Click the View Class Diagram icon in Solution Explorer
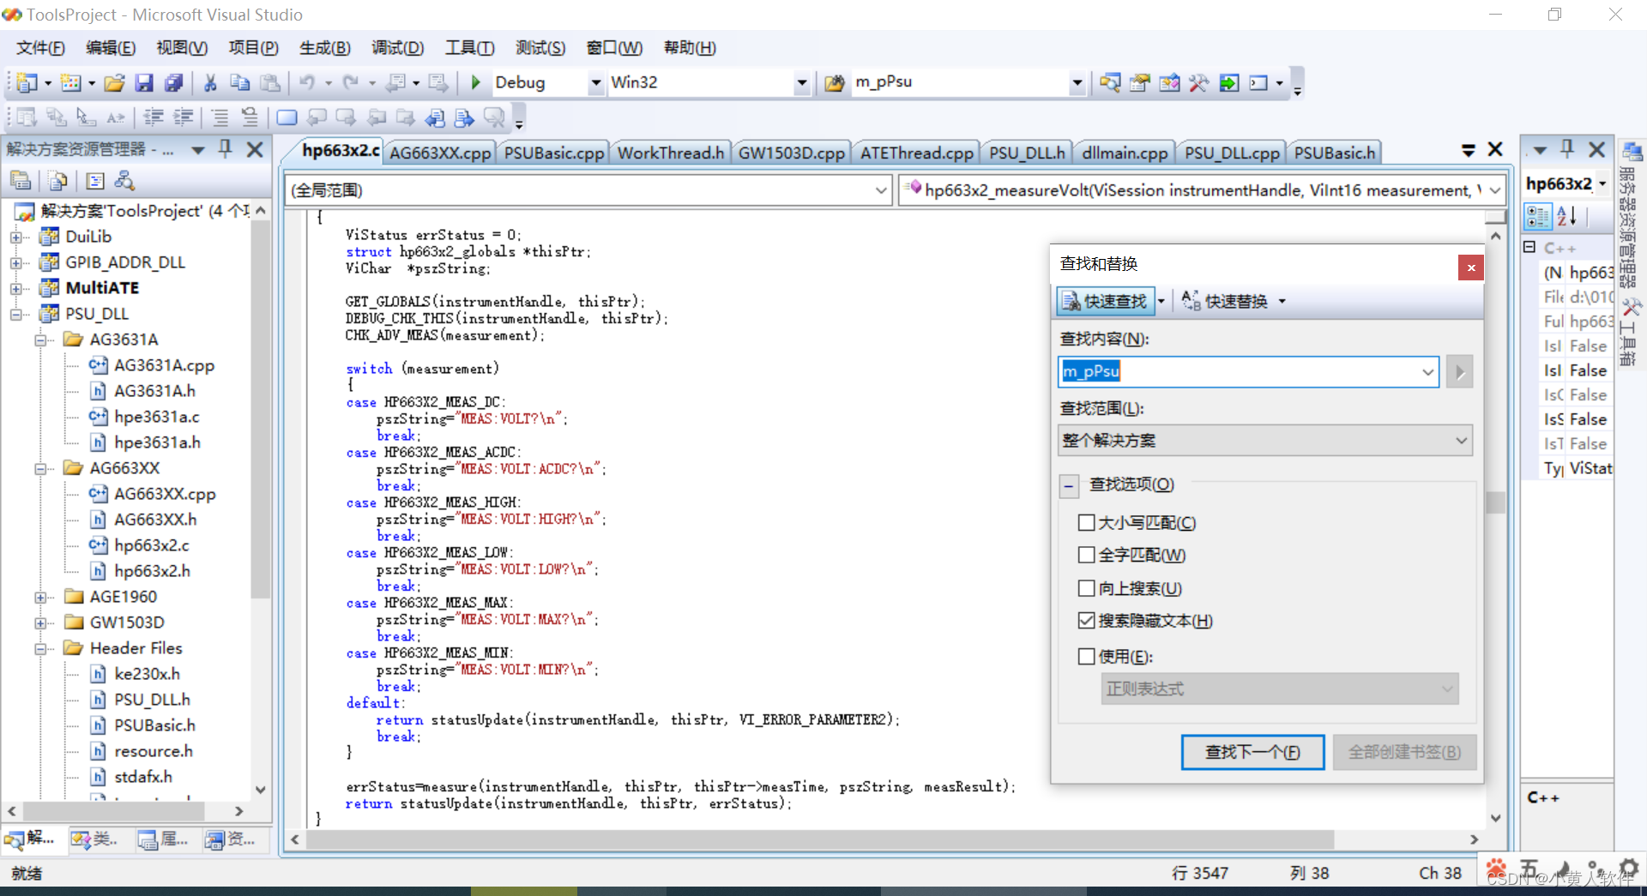 pos(124,181)
